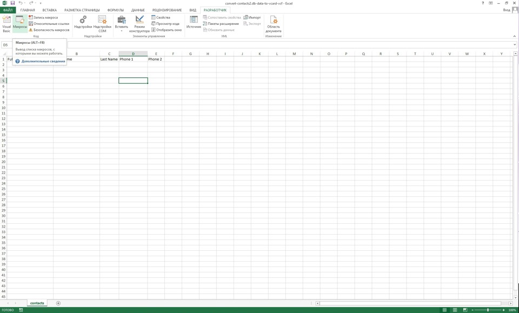Select column M header
Image resolution: width=519 pixels, height=313 pixels.
tap(294, 54)
